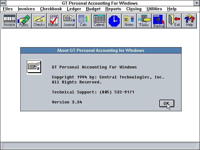This screenshot has width=200, height=150.
Task: Open the Utilities menu
Action: [154, 9]
